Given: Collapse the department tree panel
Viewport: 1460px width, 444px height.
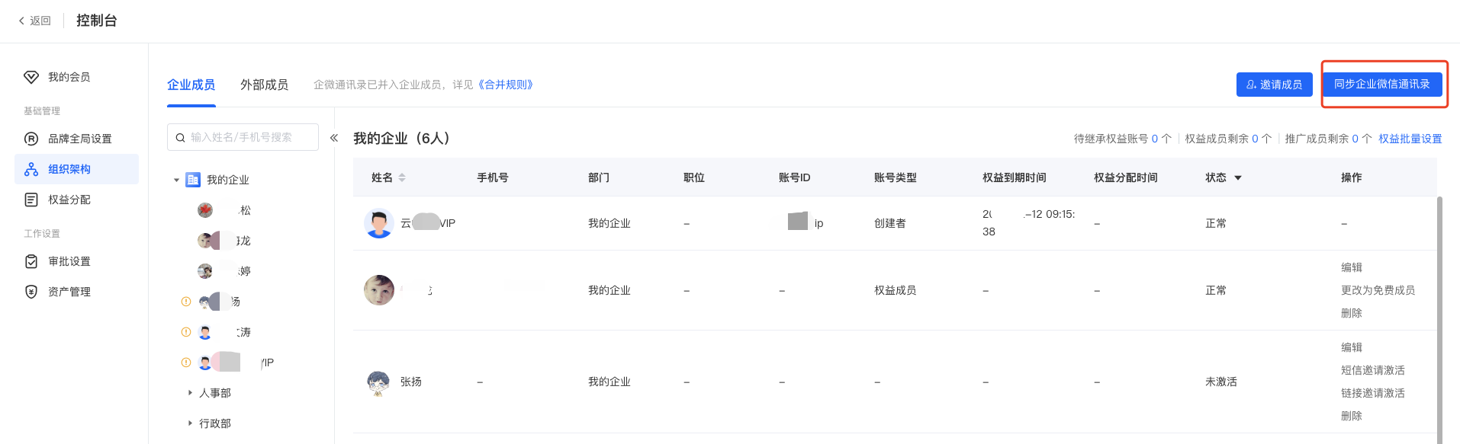Looking at the screenshot, I should pyautogui.click(x=334, y=138).
